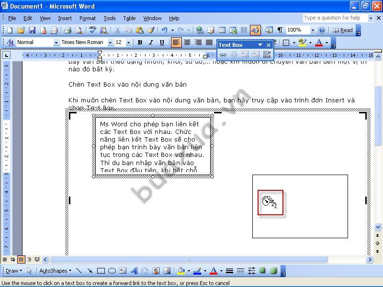Toggle Align Left
This screenshot has height=287, width=383.
[176, 43]
